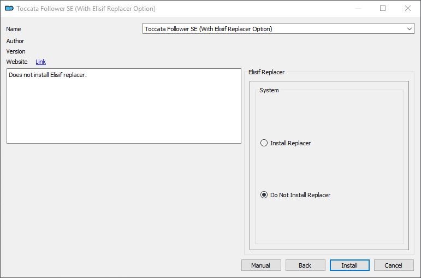The width and height of the screenshot is (421, 278).
Task: Click the option description text box
Action: tap(124, 106)
